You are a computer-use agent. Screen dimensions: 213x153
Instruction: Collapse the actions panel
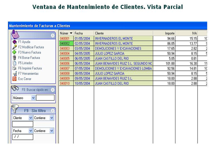pyautogui.click(x=53, y=36)
